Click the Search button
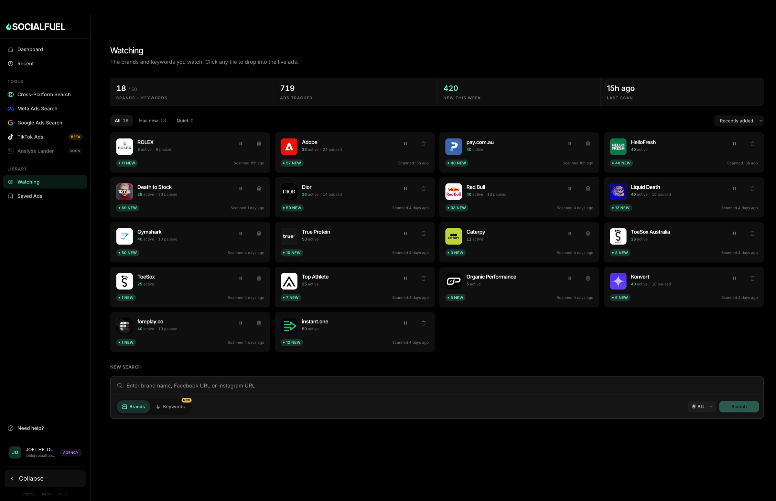 (739, 407)
